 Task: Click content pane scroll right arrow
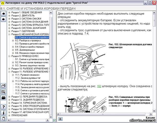(x=151, y=114)
